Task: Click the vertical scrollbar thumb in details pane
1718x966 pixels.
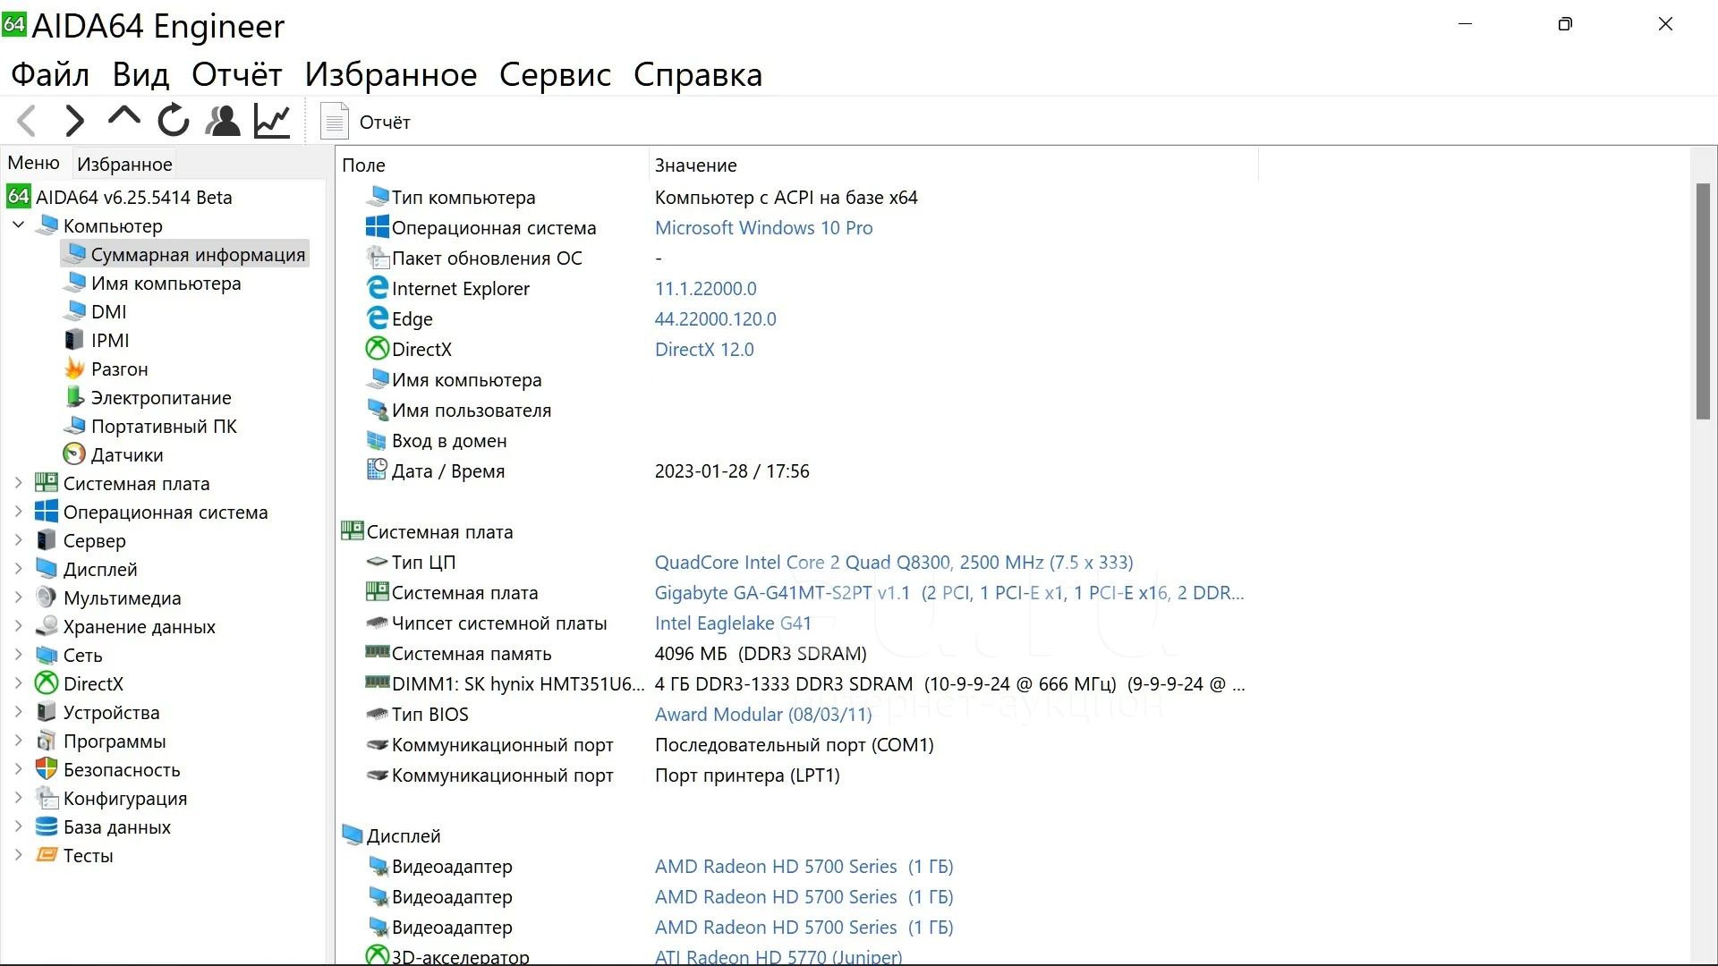Action: point(1703,301)
